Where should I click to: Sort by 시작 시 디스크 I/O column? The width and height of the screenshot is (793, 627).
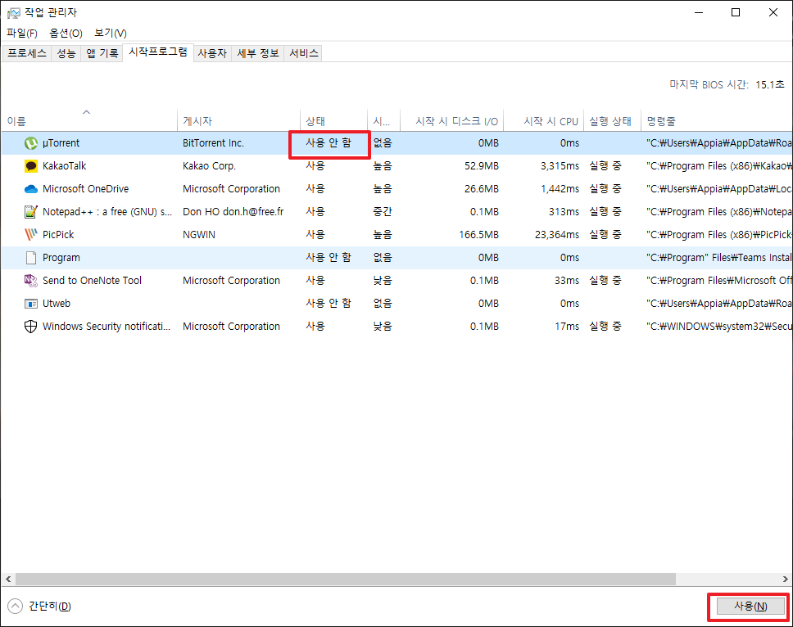pos(452,121)
